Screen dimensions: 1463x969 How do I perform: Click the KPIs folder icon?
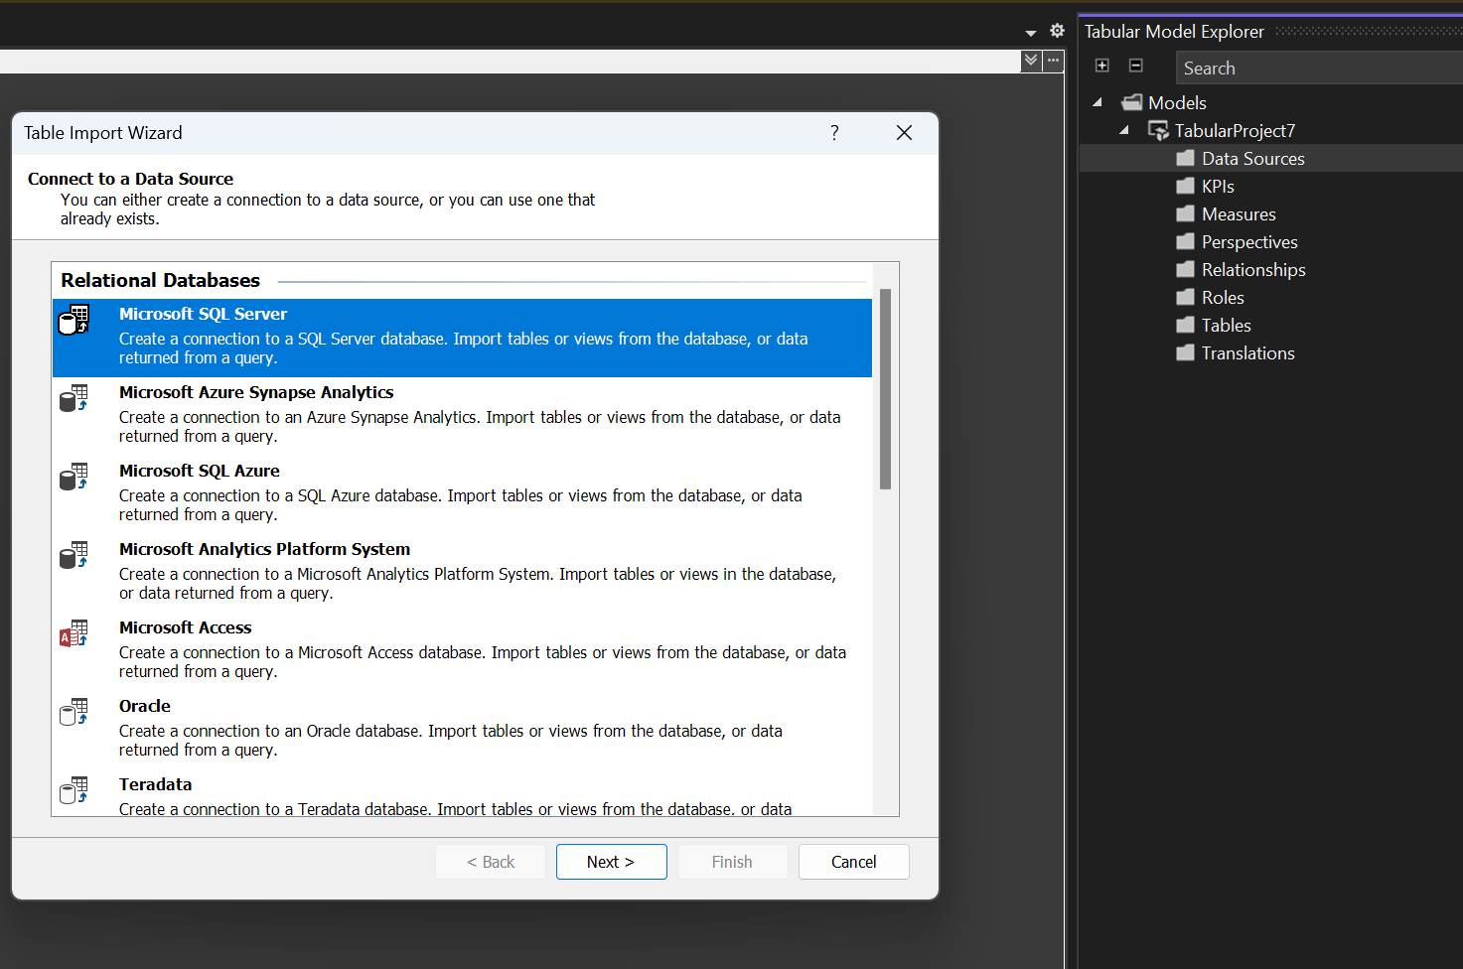click(1185, 186)
